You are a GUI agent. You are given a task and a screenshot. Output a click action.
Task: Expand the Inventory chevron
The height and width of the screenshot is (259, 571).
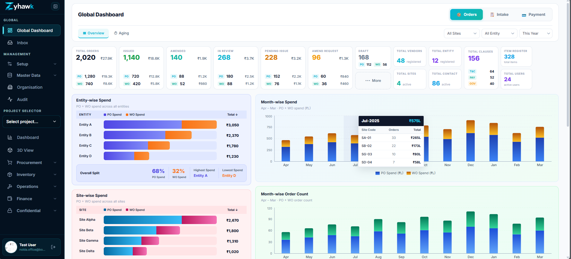55,174
